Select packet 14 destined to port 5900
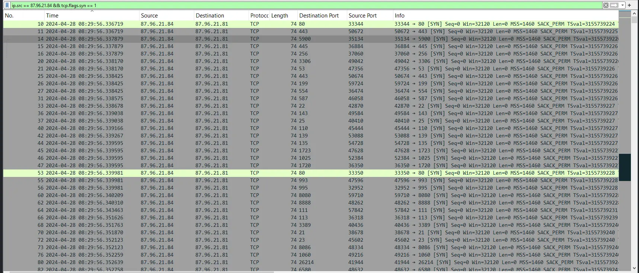Viewport: 639px width, 273px height. (311, 39)
